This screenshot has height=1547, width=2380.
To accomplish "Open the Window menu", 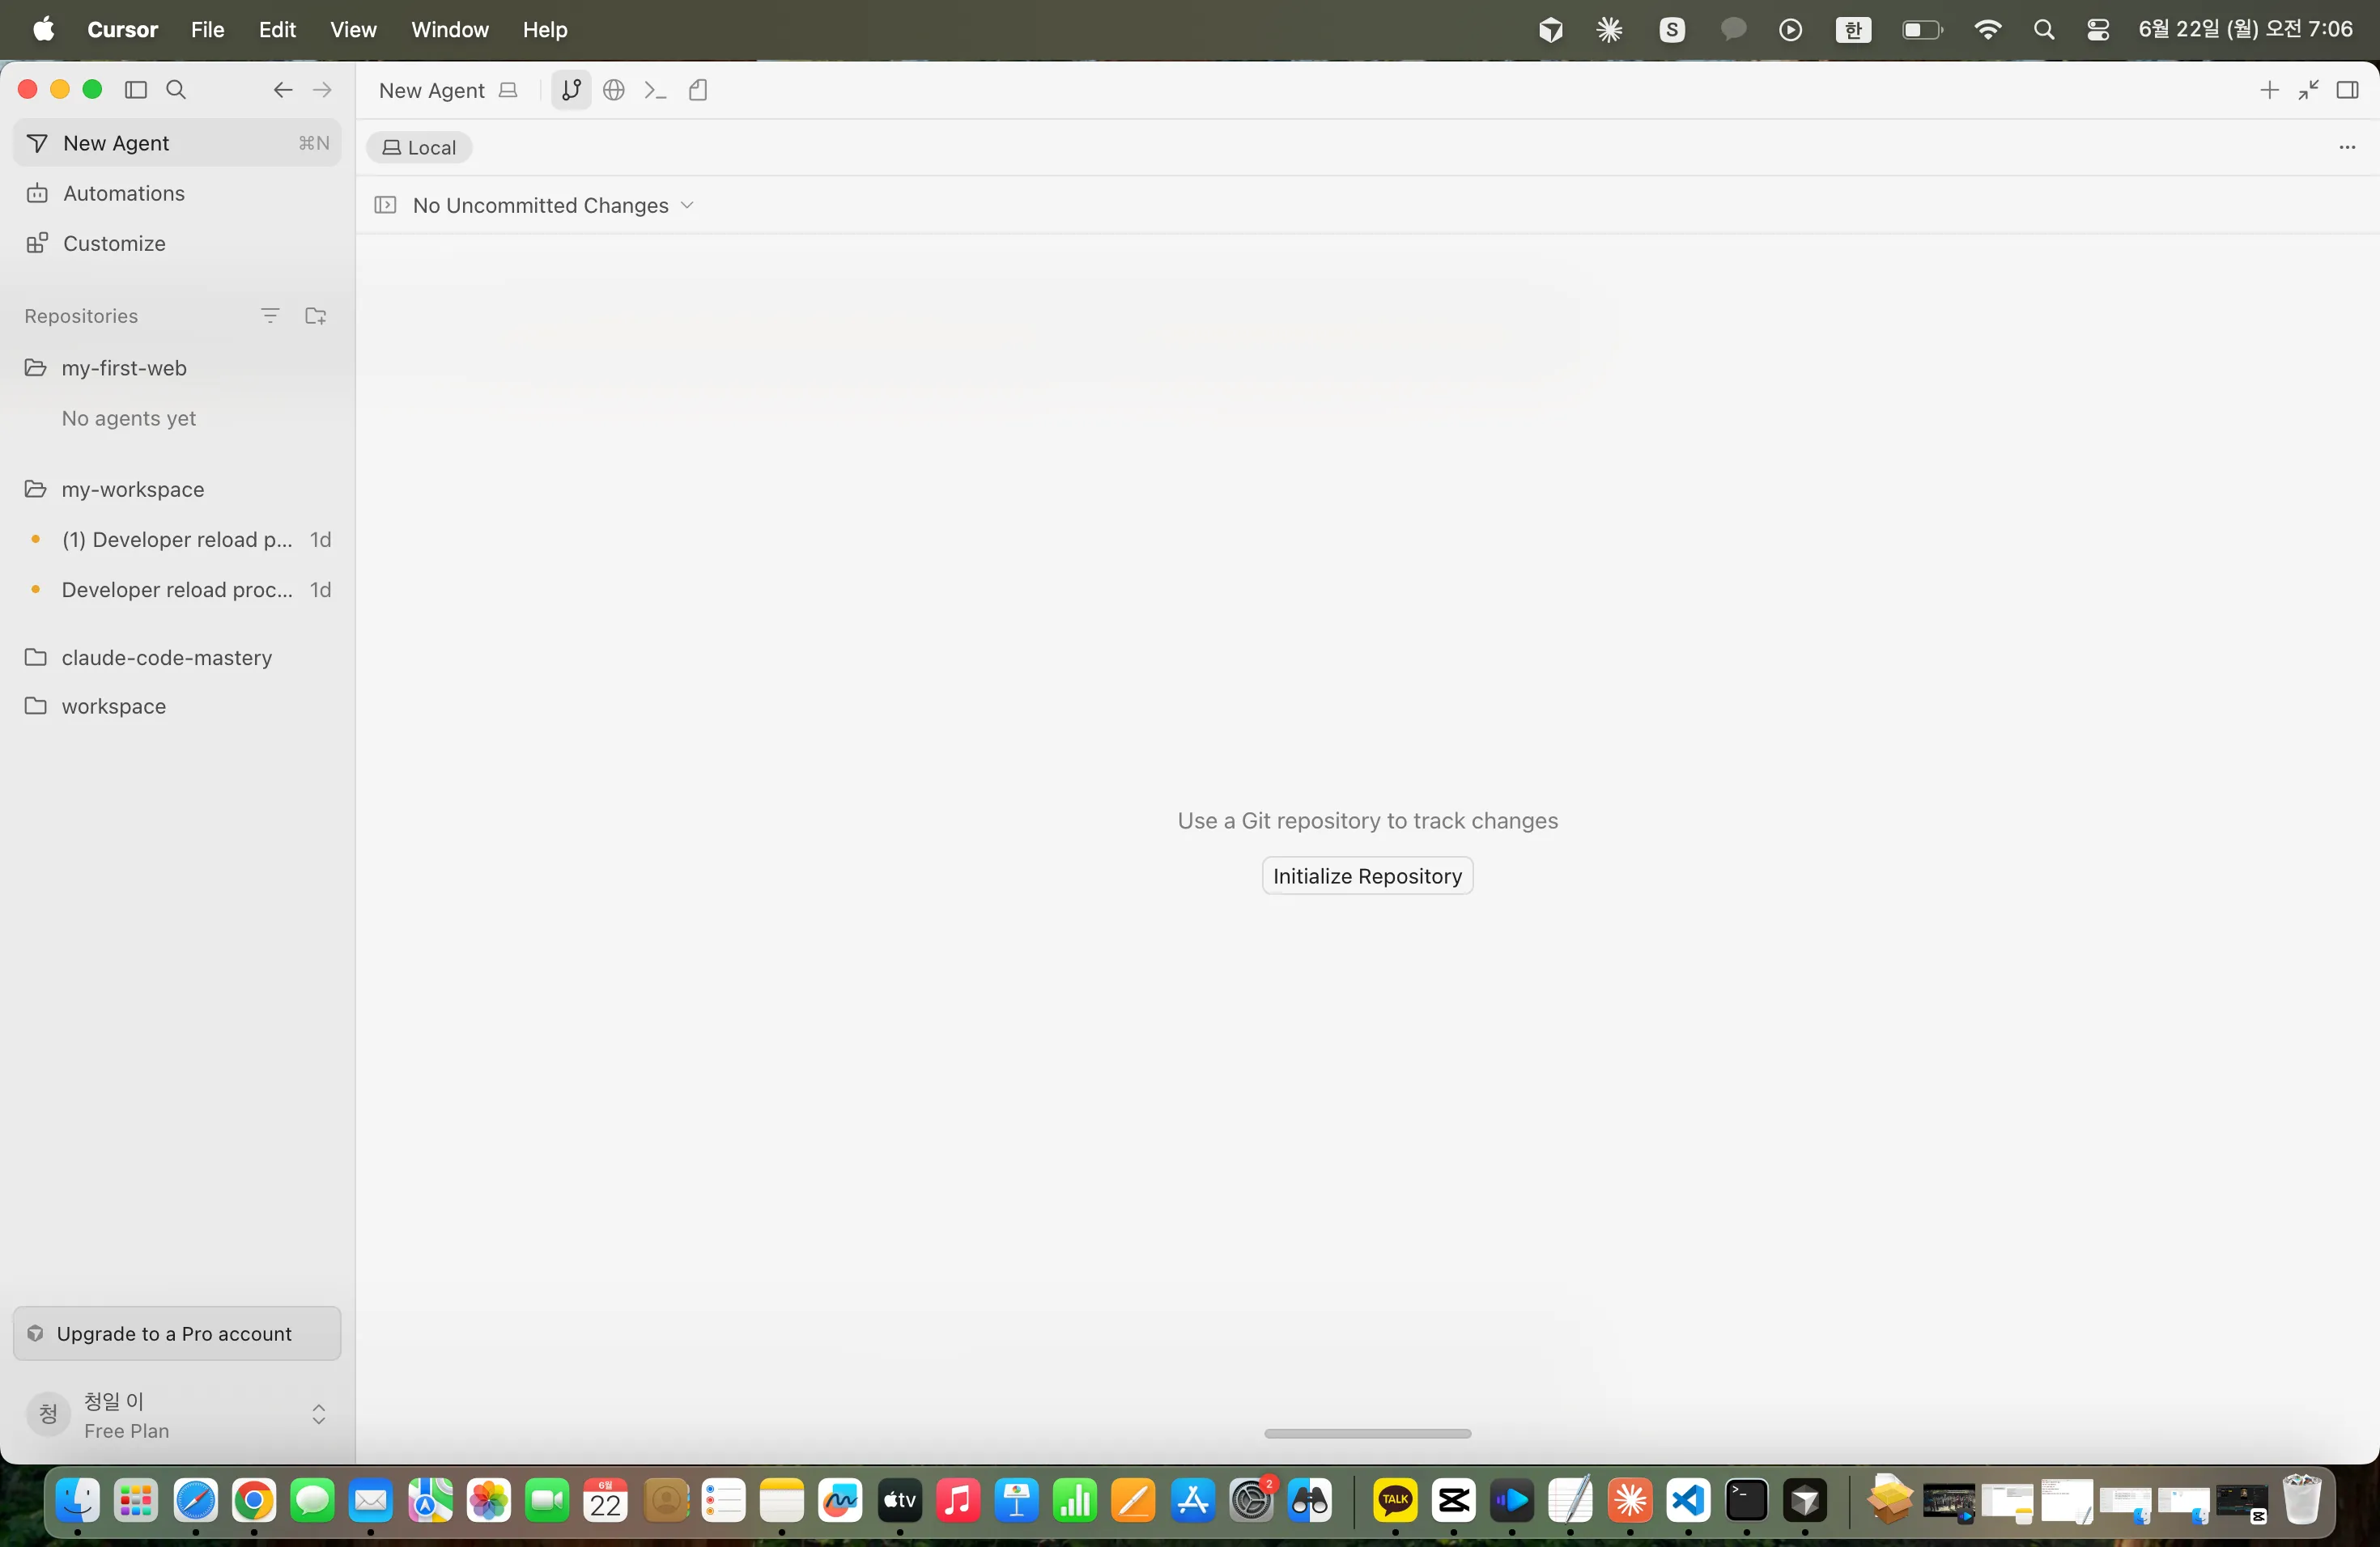I will pos(450,29).
